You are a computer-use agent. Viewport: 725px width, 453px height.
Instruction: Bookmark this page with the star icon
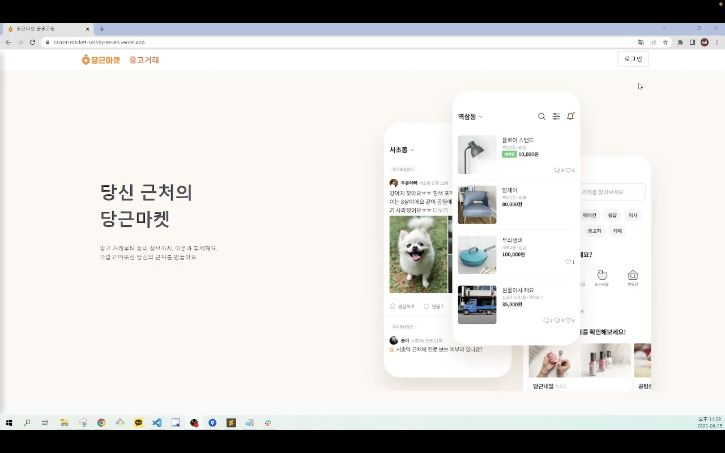(665, 42)
